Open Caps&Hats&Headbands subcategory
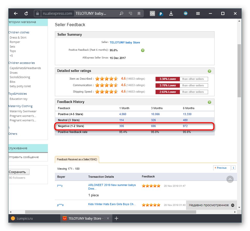250x231 pixels. [25, 68]
